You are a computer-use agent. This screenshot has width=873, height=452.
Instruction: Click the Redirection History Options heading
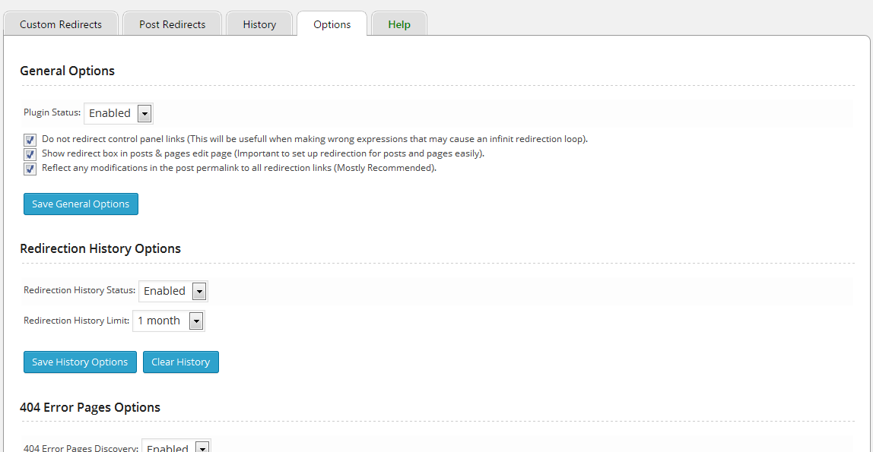(100, 248)
